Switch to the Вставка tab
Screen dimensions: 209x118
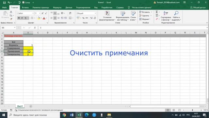click(x=25, y=8)
